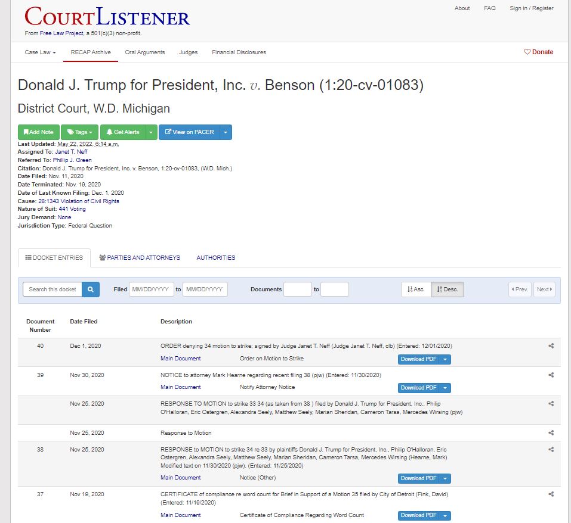
Task: Expand the View on PACER dropdown arrow
Action: (x=226, y=132)
